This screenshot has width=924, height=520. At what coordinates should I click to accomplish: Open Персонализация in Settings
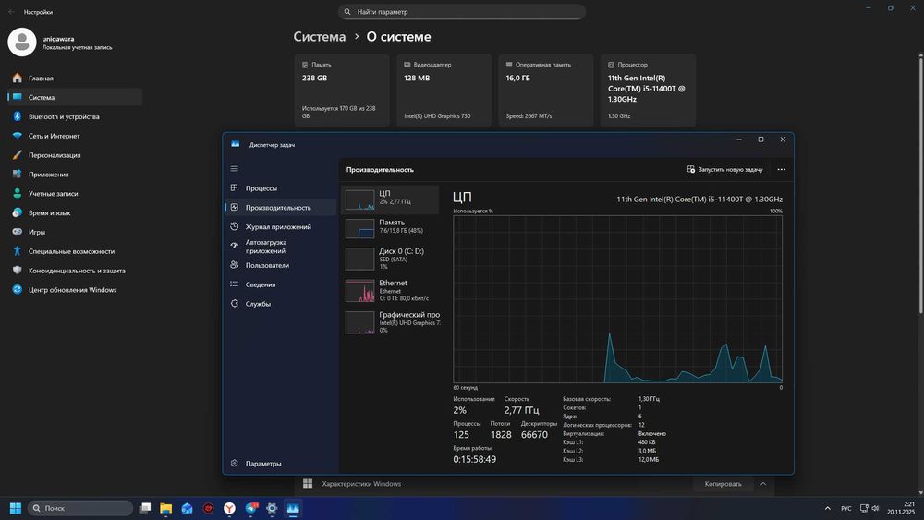pos(75,155)
